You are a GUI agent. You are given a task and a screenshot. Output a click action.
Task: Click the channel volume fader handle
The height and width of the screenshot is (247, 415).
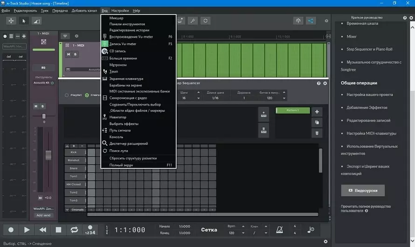coord(48,155)
